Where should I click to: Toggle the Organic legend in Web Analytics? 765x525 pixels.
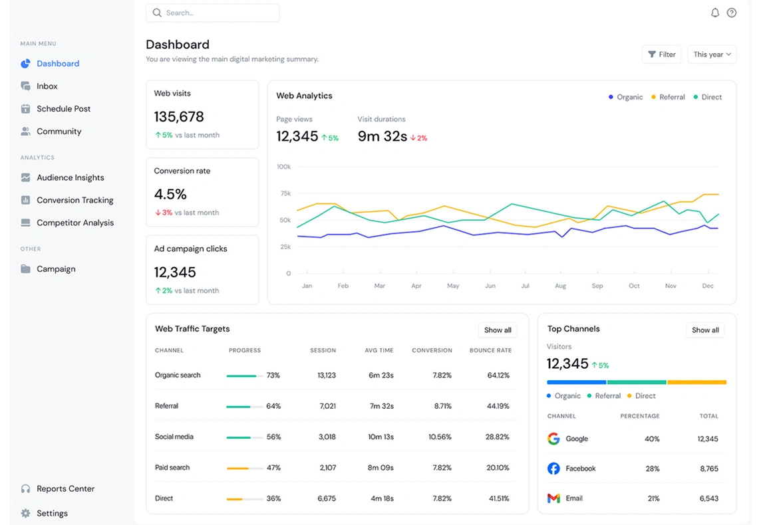(x=625, y=97)
